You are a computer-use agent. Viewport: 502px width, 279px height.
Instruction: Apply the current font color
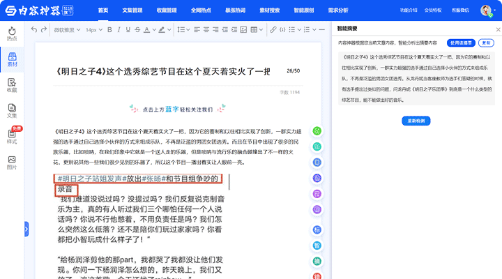coord(146,30)
